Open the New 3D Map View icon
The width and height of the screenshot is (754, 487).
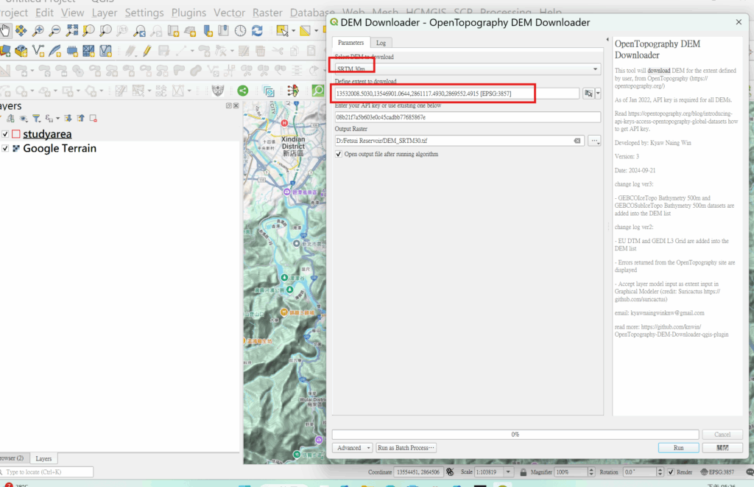(x=191, y=31)
